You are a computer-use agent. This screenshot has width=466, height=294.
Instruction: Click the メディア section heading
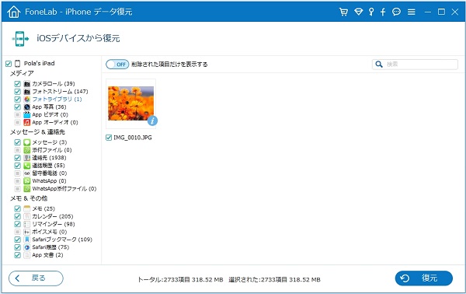[22, 73]
